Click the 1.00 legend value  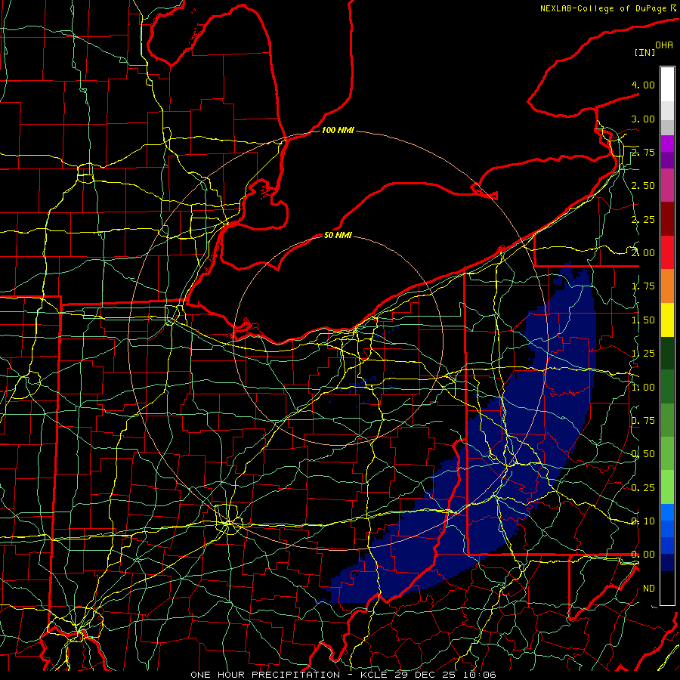coord(643,388)
